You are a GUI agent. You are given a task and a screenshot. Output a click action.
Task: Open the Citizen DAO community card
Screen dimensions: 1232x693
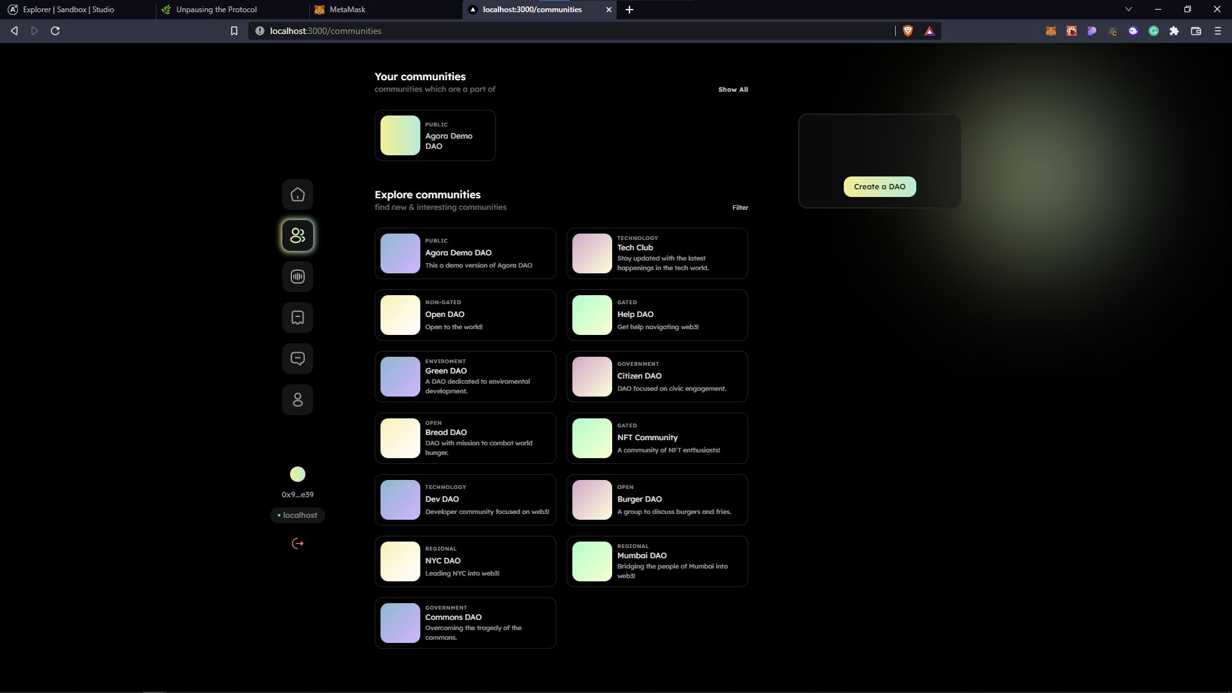(657, 377)
